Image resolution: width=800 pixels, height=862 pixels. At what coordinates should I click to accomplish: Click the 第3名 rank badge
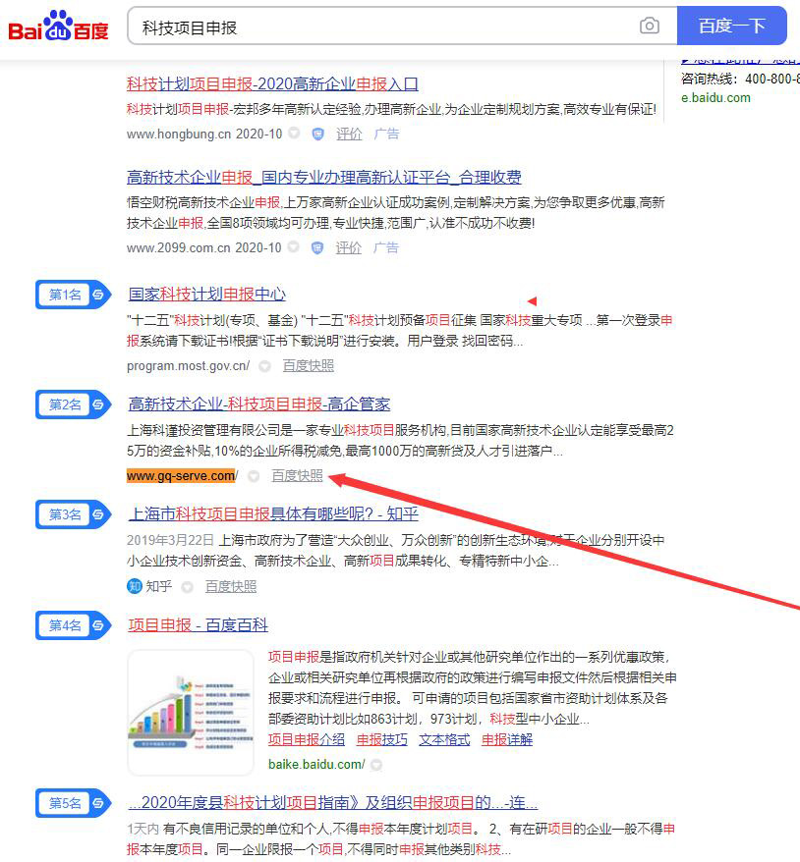pyautogui.click(x=73, y=514)
